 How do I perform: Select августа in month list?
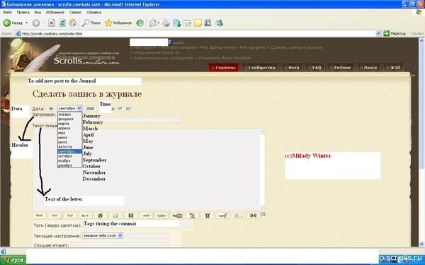coord(69,146)
